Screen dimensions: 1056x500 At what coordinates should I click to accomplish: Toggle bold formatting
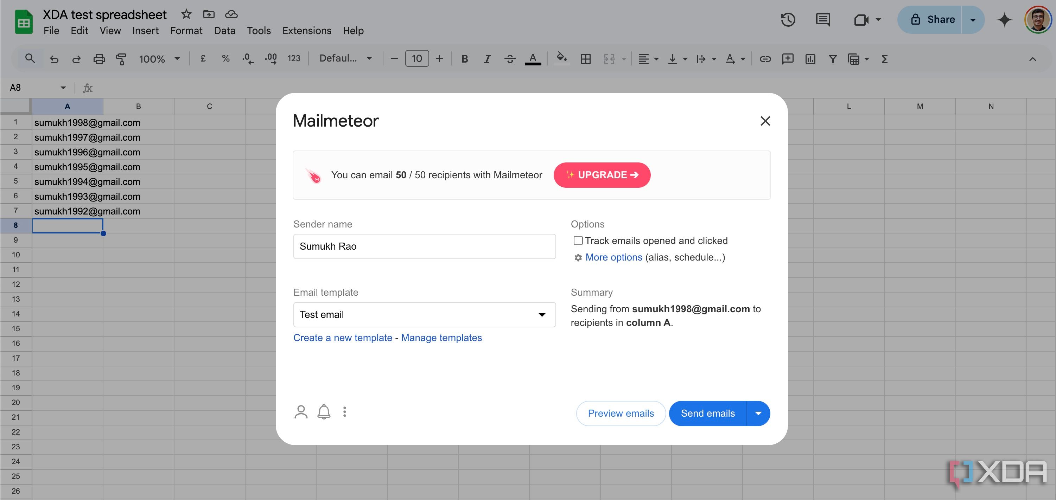464,59
